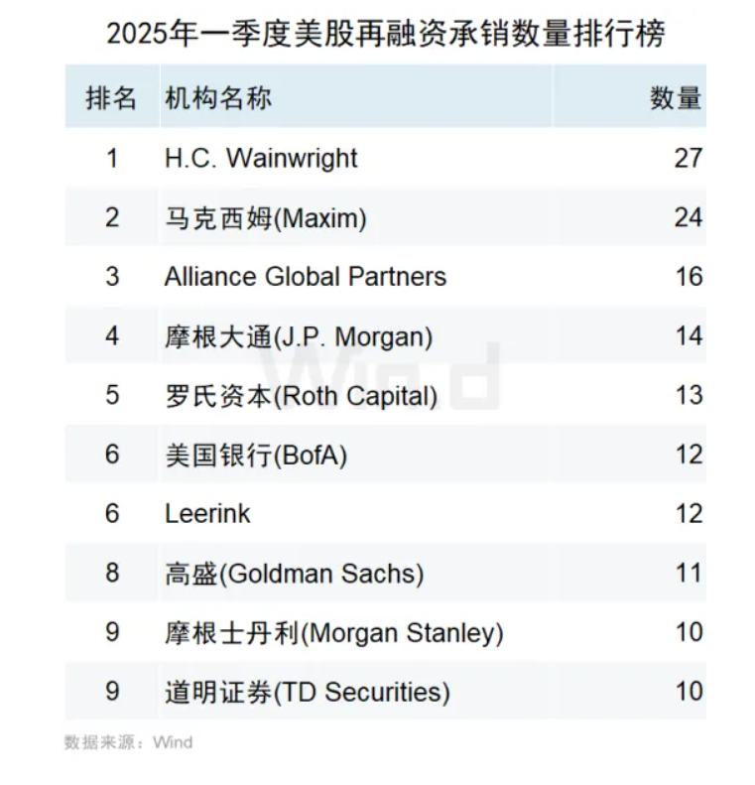This screenshot has width=755, height=785.
Task: Click on the Leerink name
Action: (207, 514)
